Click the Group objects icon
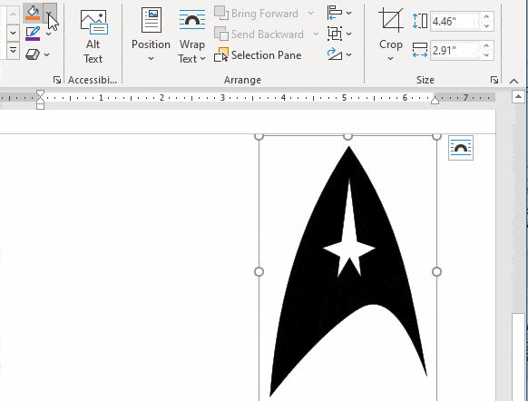 pos(339,34)
